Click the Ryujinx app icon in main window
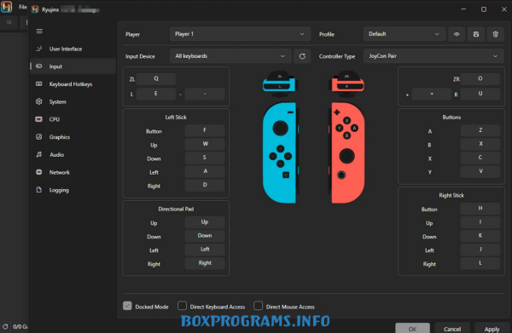 pyautogui.click(x=7, y=7)
